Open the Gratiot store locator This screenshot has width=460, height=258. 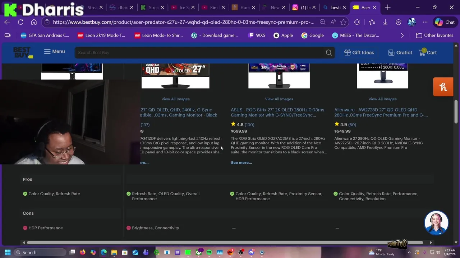point(400,53)
